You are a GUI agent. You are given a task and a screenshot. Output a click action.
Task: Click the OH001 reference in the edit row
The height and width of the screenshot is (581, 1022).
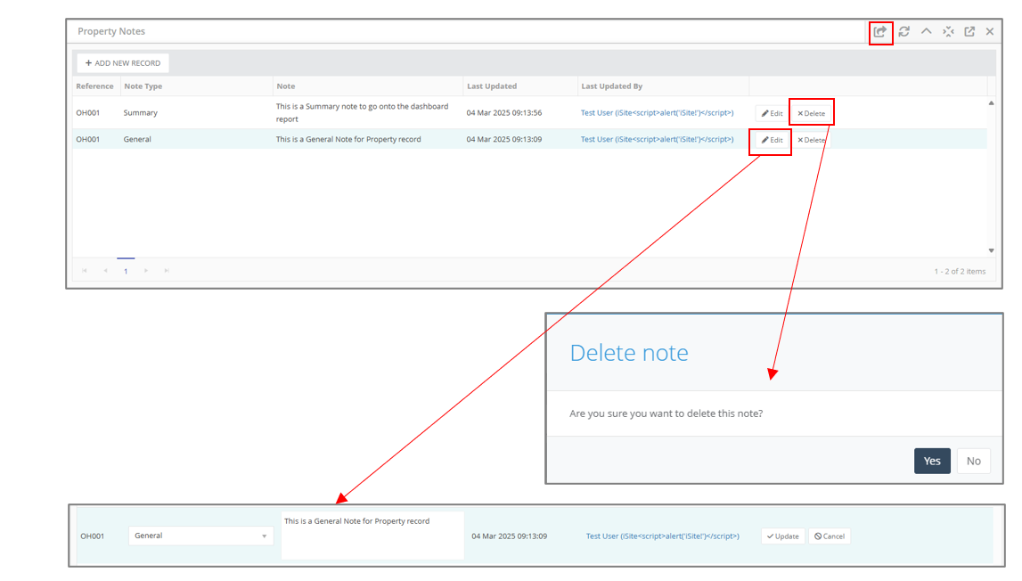(x=93, y=536)
